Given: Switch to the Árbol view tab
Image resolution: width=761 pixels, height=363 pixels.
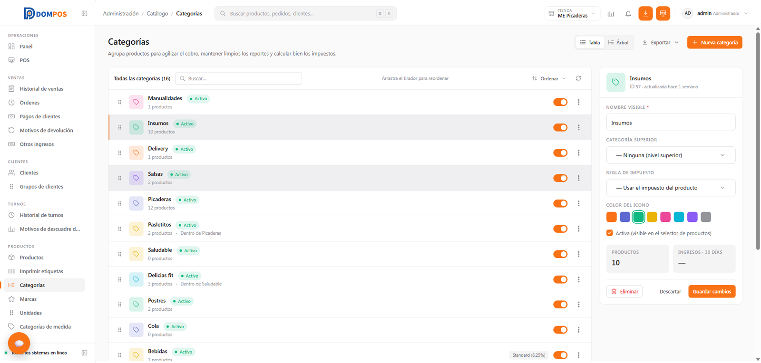Looking at the screenshot, I should [618, 42].
